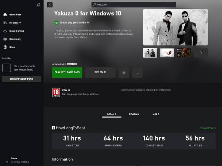Viewport: 222px width, 166px height.
Task: Open the more options ellipsis menu
Action: tap(137, 73)
